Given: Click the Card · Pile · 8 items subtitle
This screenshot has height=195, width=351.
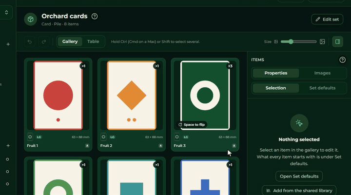Looking at the screenshot, I should 60,24.
